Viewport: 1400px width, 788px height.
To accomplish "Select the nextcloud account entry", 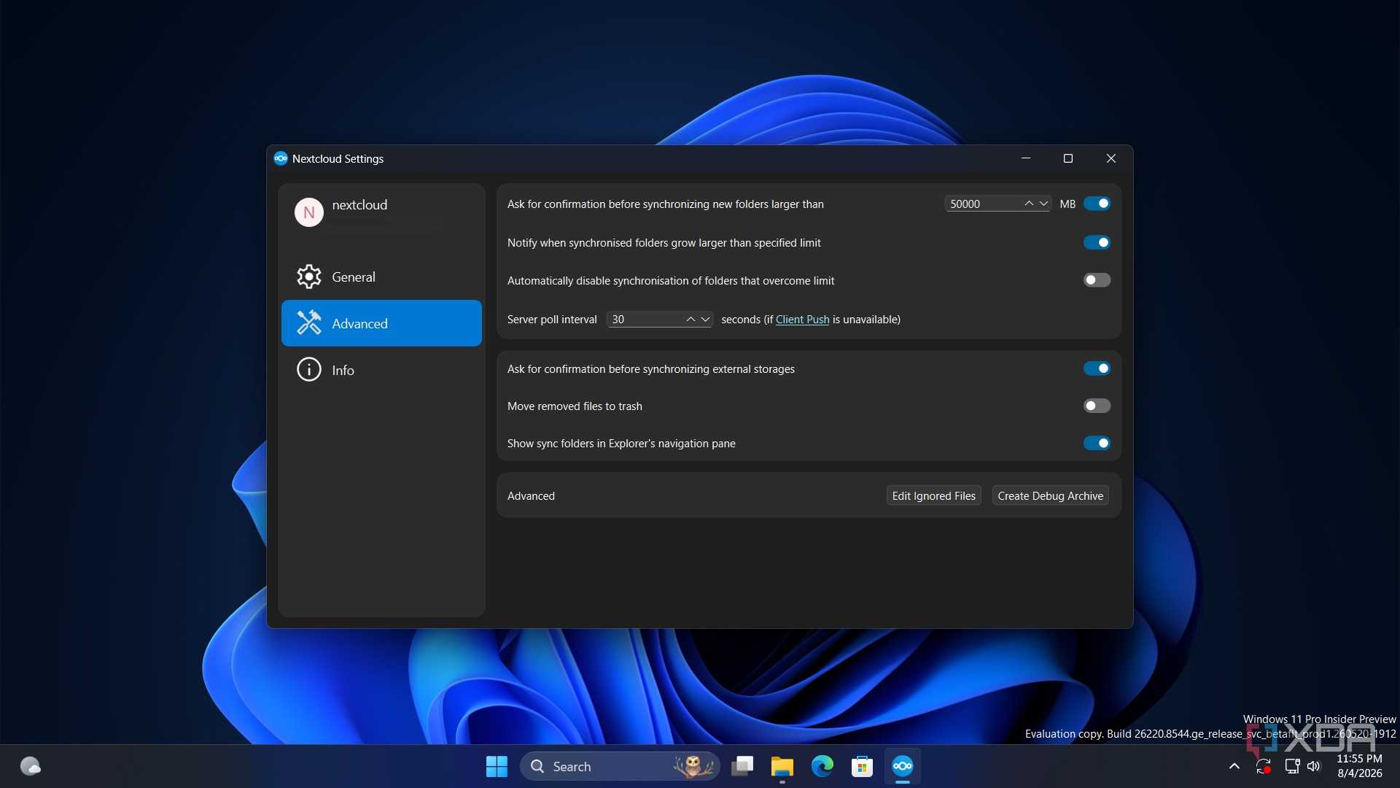I will point(381,212).
